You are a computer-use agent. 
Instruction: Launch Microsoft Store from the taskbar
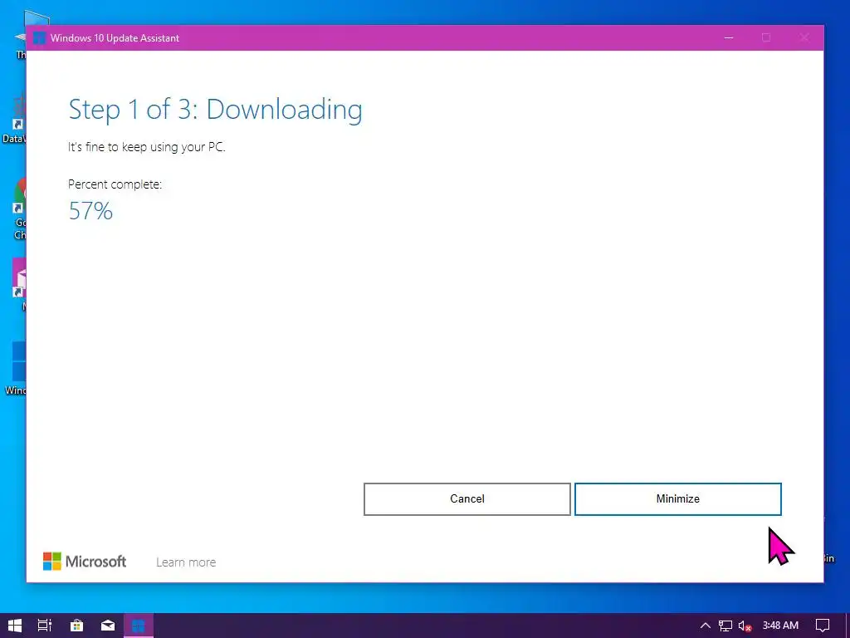(77, 626)
